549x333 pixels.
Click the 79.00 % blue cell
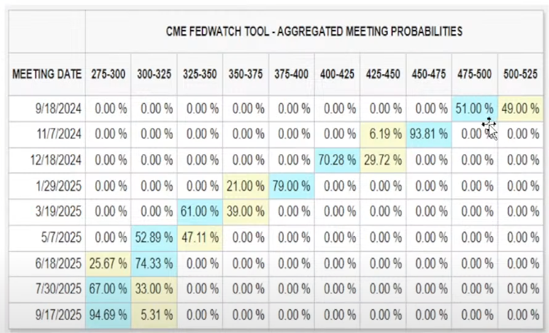click(x=291, y=186)
